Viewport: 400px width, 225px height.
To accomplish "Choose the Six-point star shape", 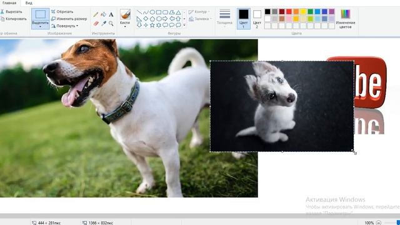I will (x=159, y=25).
